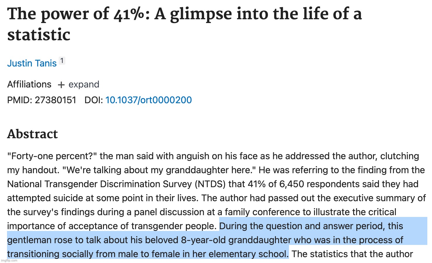The width and height of the screenshot is (432, 263).
Task: Click "The statistics that the author" text
Action: click(352, 254)
